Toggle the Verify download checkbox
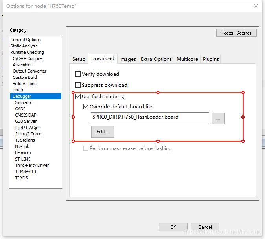Viewport: 265px width, 239px height. tap(78, 74)
